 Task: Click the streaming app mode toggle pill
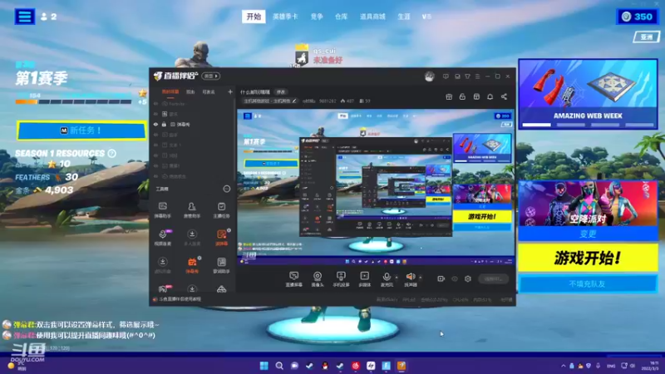pyautogui.click(x=211, y=76)
